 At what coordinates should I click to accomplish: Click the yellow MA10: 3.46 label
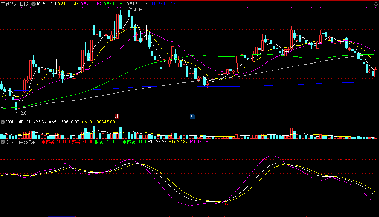coord(68,4)
